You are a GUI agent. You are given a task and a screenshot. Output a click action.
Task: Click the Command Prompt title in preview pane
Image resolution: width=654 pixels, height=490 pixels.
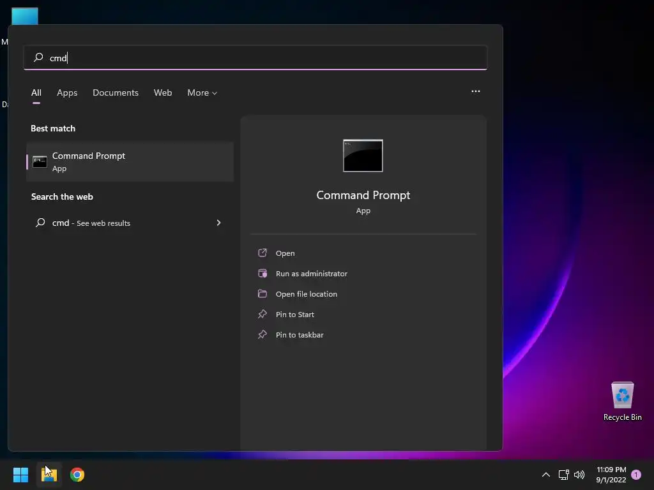click(x=363, y=195)
